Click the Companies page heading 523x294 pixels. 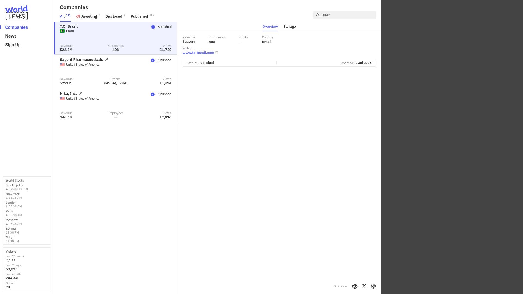pos(74,7)
